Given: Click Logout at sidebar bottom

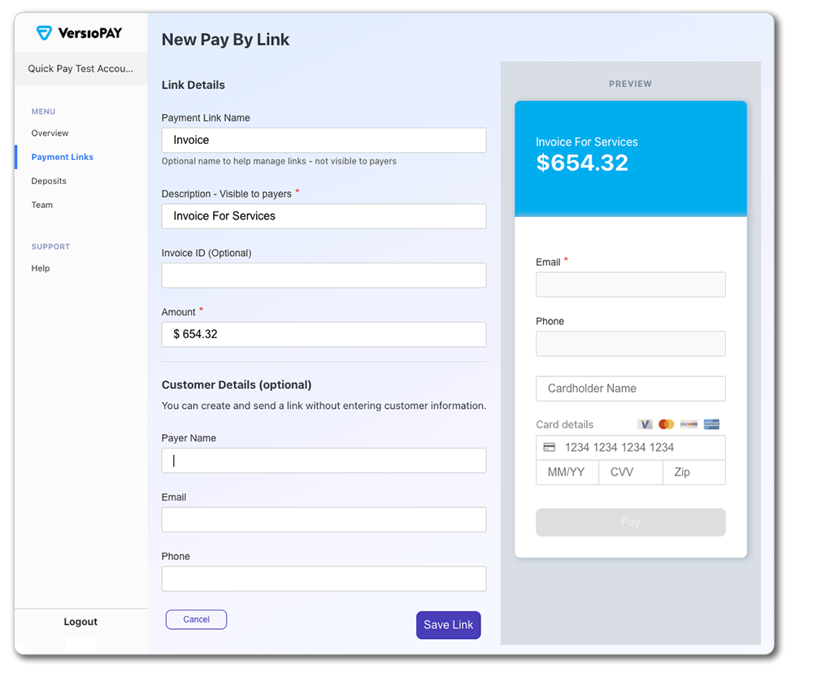Looking at the screenshot, I should point(80,622).
